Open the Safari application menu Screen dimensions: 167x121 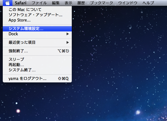[20, 3]
